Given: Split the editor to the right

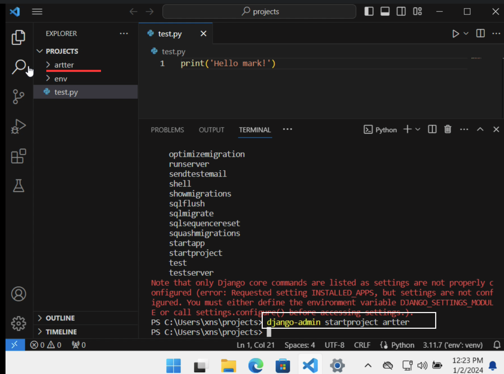Looking at the screenshot, I should 480,33.
